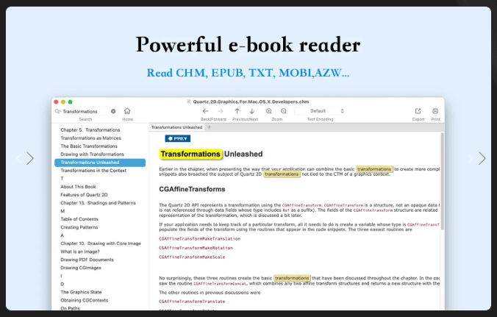This screenshot has width=497, height=317.
Task: Select Table of Contents entry
Action: 79,219
